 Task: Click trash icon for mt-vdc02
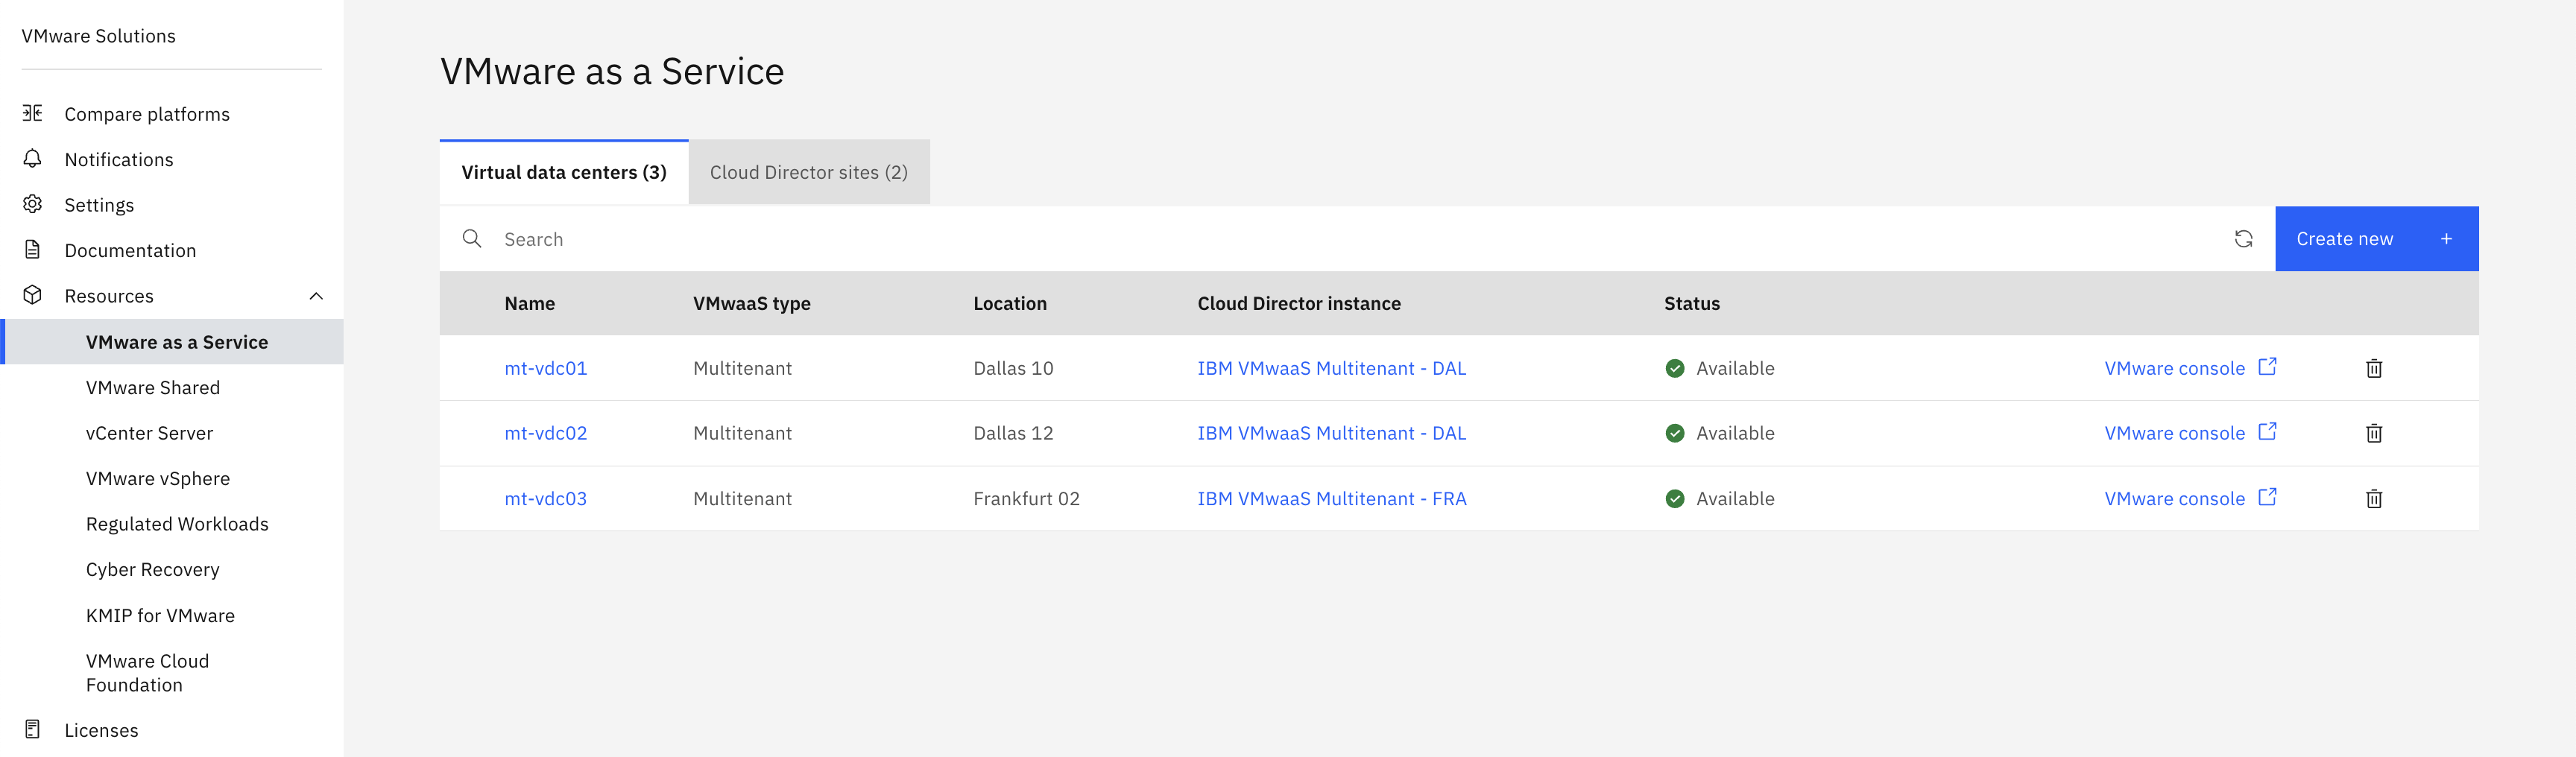(x=2373, y=434)
